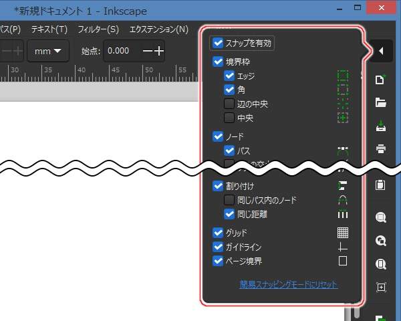This screenshot has height=321, width=401.
Task: Click the Save document icon
Action: coord(380,126)
